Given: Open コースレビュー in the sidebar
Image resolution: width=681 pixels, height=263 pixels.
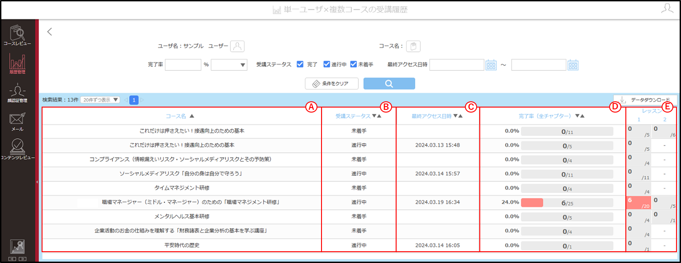Looking at the screenshot, I should coord(17,36).
